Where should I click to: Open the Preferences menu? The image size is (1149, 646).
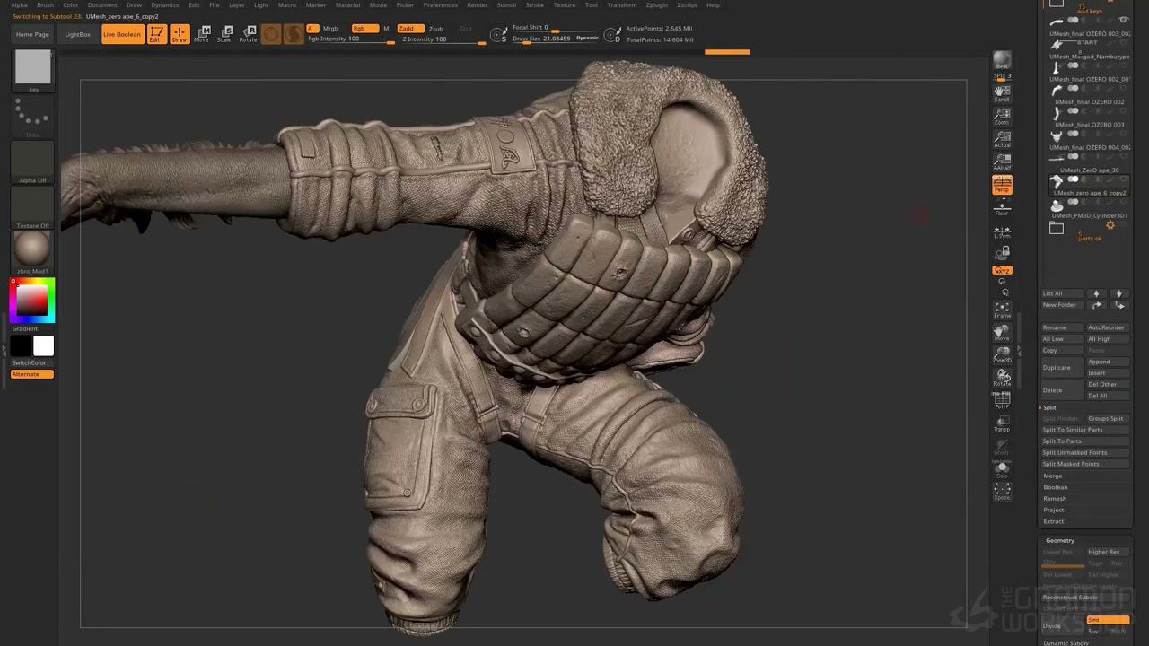[x=440, y=5]
